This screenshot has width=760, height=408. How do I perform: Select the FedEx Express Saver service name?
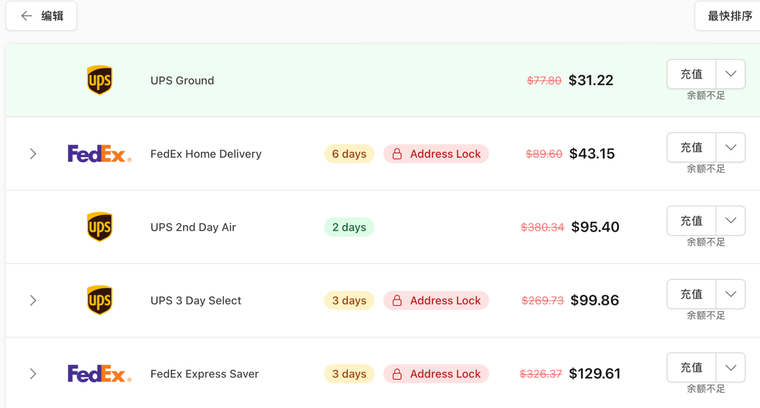click(205, 374)
